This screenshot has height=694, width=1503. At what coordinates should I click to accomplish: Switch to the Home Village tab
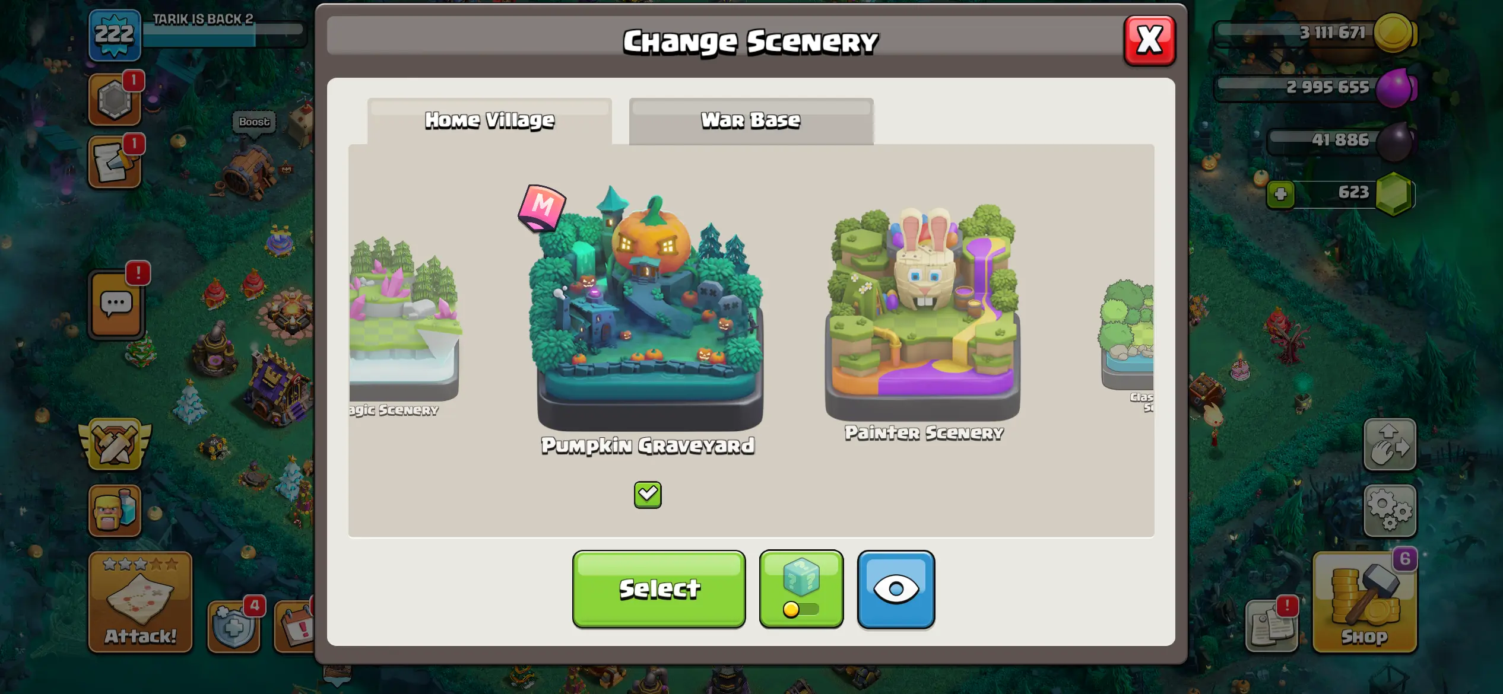pyautogui.click(x=490, y=121)
